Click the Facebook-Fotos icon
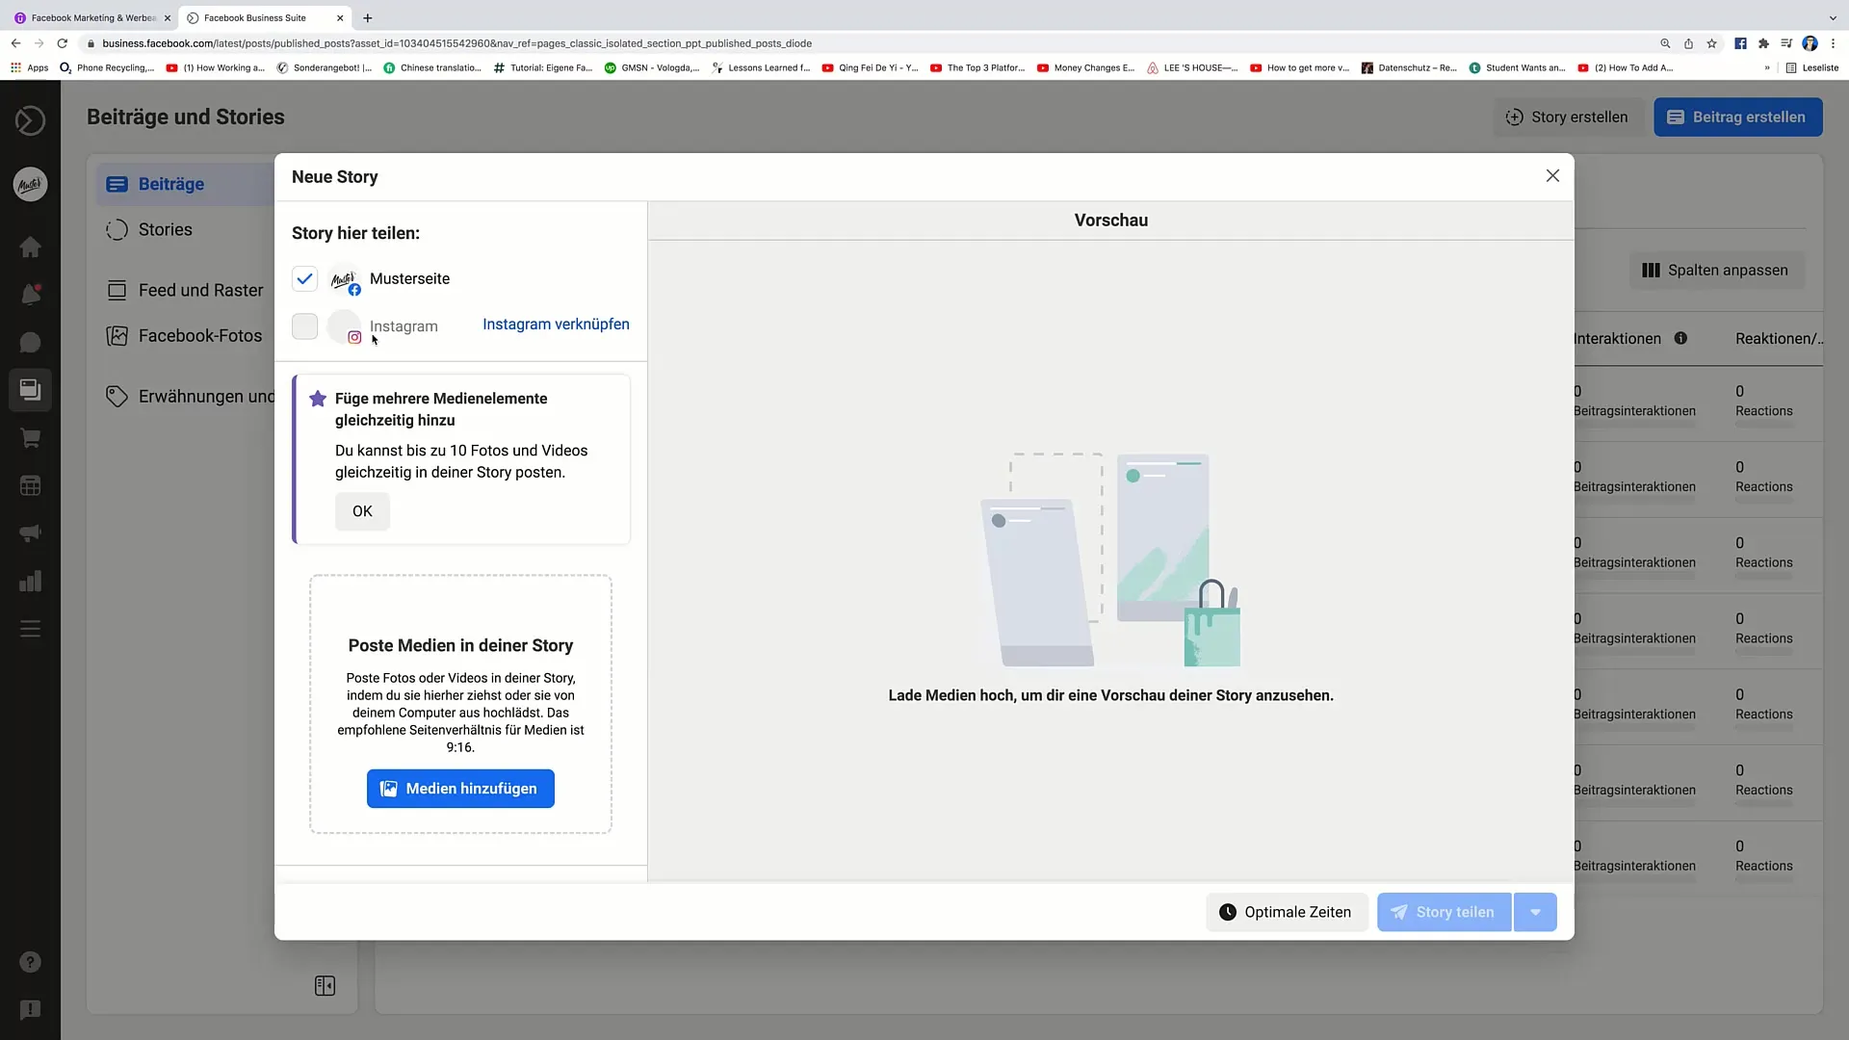This screenshot has height=1040, width=1849. [117, 335]
